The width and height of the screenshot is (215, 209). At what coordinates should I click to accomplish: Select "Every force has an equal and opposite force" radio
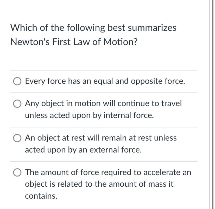click(17, 81)
